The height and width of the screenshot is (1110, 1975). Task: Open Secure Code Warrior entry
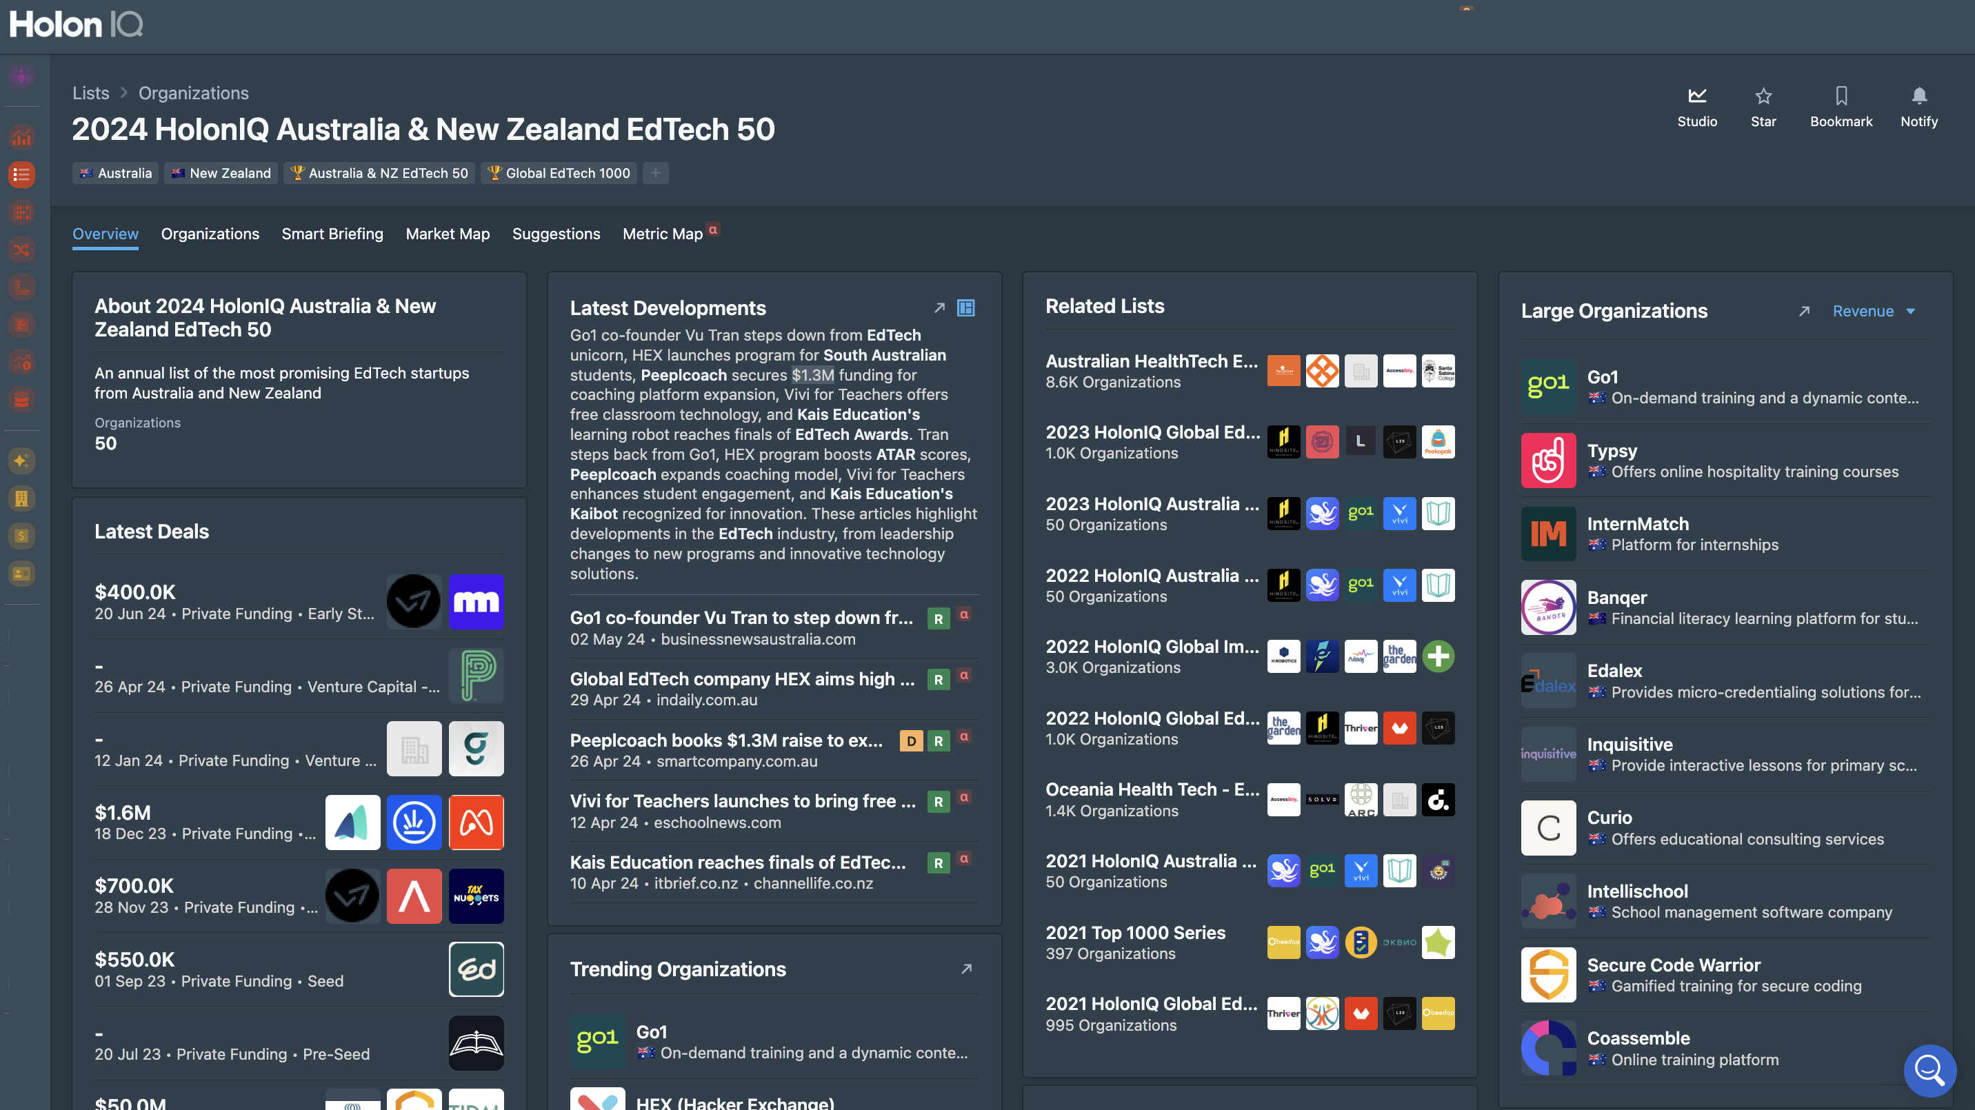tap(1725, 975)
